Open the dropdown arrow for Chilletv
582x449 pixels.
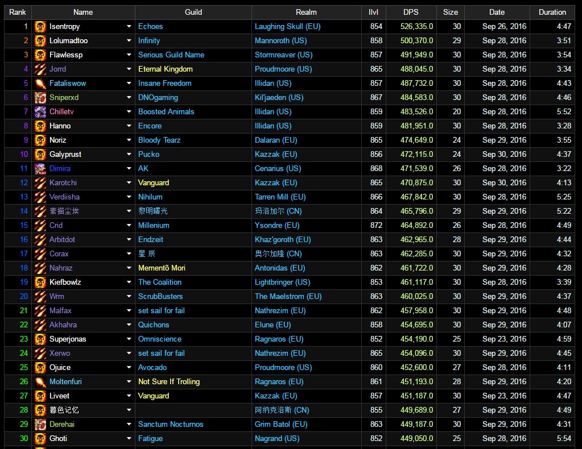[129, 111]
